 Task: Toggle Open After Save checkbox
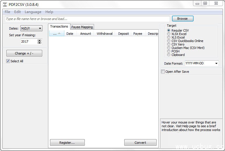tap(163, 72)
